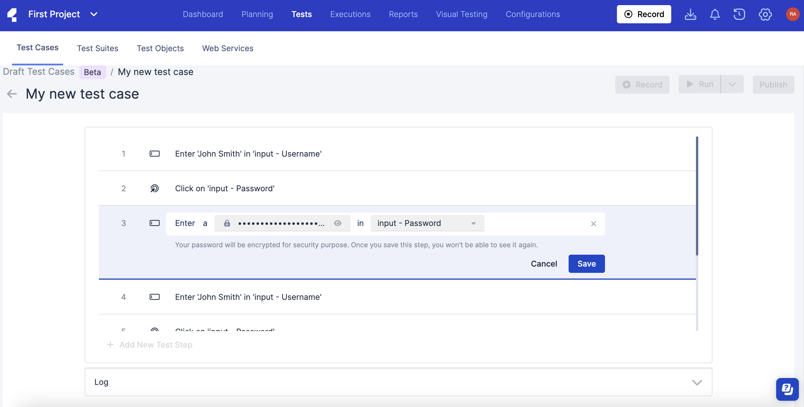Open the help chat widget

click(787, 389)
